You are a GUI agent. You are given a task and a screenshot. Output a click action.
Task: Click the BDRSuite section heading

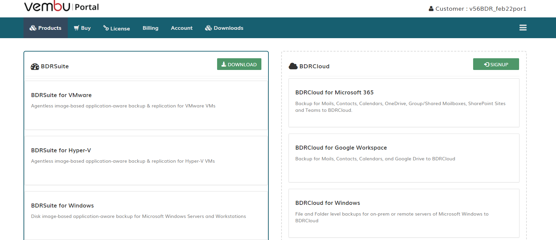coord(55,66)
